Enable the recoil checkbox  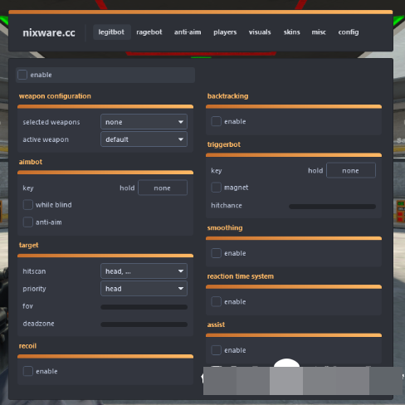click(x=28, y=371)
